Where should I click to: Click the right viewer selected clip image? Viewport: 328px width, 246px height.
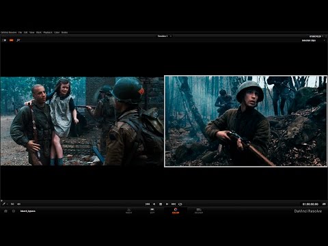pyautogui.click(x=245, y=121)
